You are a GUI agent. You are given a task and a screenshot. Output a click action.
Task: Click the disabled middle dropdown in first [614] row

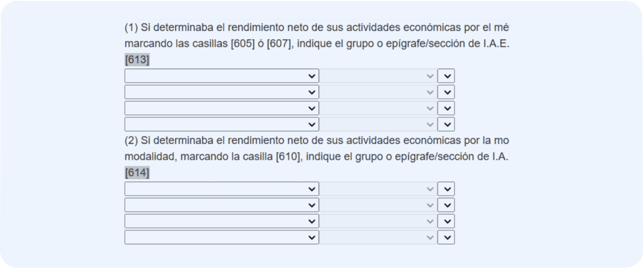click(x=378, y=189)
